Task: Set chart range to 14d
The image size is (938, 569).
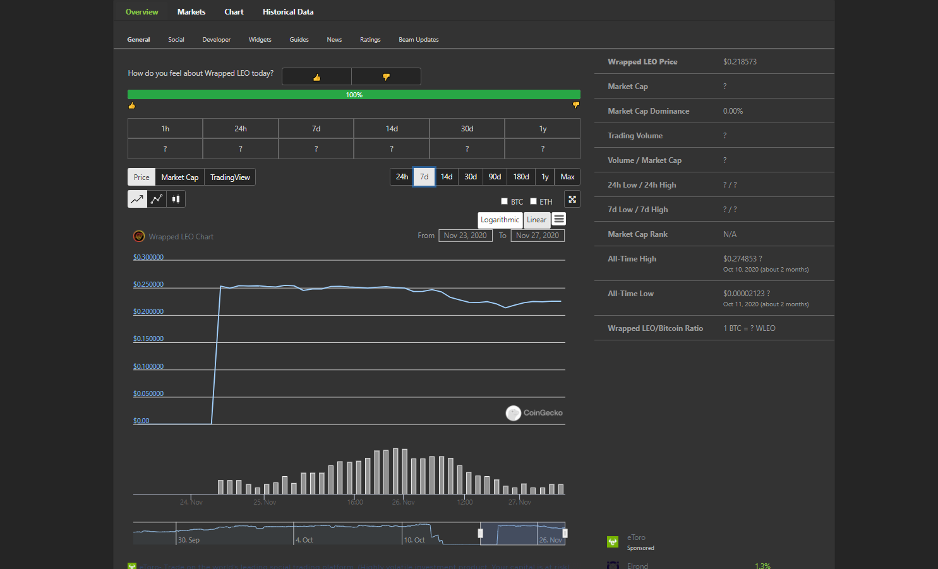Action: (x=447, y=177)
